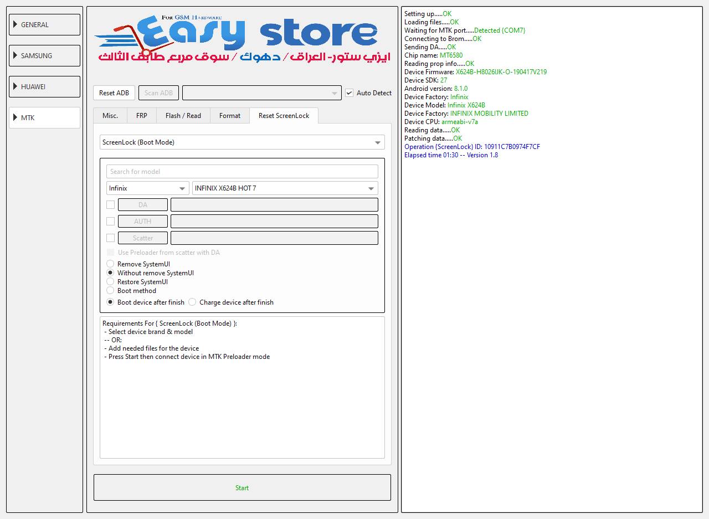This screenshot has width=709, height=519.
Task: Click the Device CPU armeabi-v7a log line
Action: [x=441, y=122]
